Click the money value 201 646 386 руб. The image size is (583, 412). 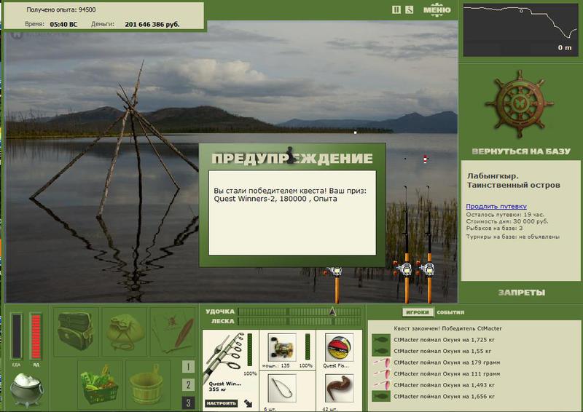(x=152, y=24)
